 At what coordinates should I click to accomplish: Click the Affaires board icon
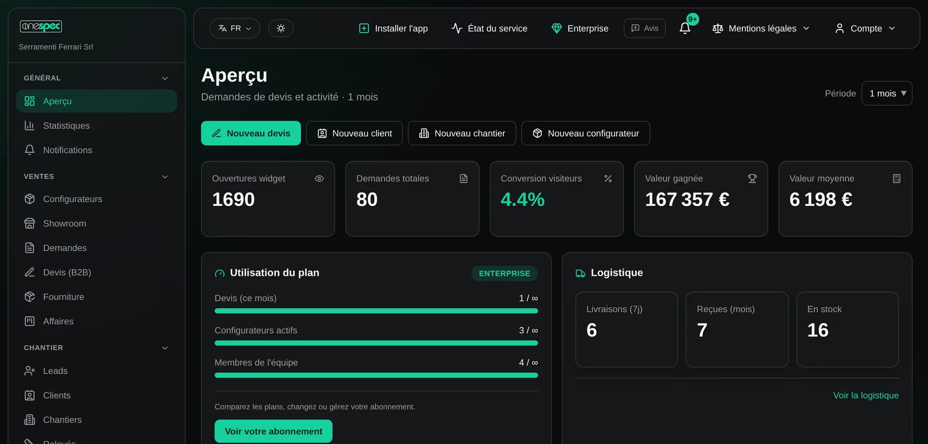pos(30,321)
